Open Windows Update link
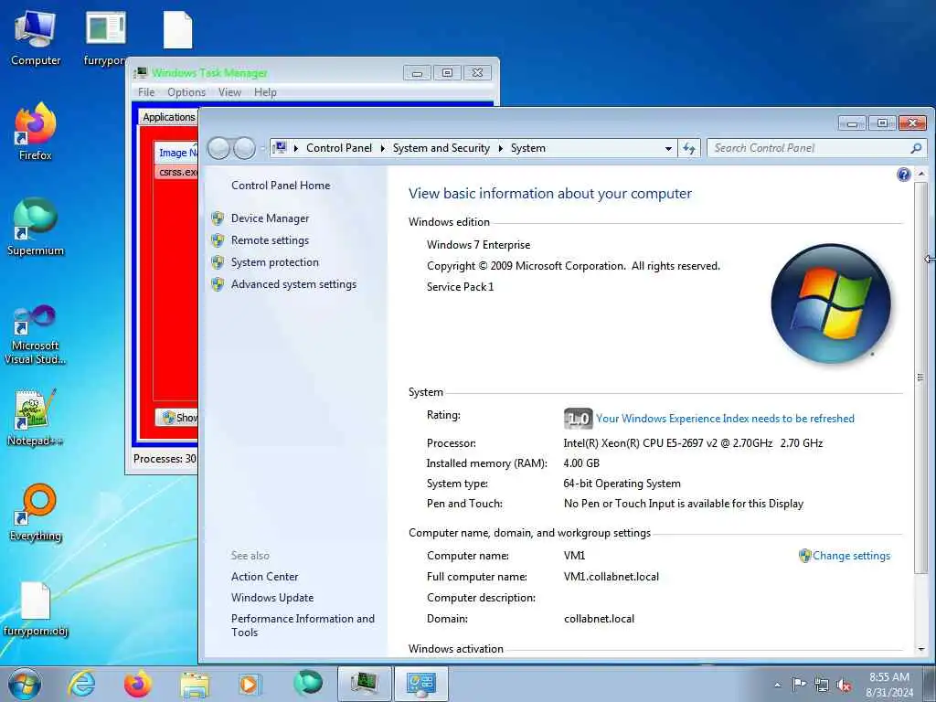The width and height of the screenshot is (936, 702). [272, 598]
